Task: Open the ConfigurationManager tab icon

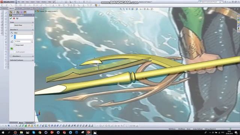Action: pos(18,12)
